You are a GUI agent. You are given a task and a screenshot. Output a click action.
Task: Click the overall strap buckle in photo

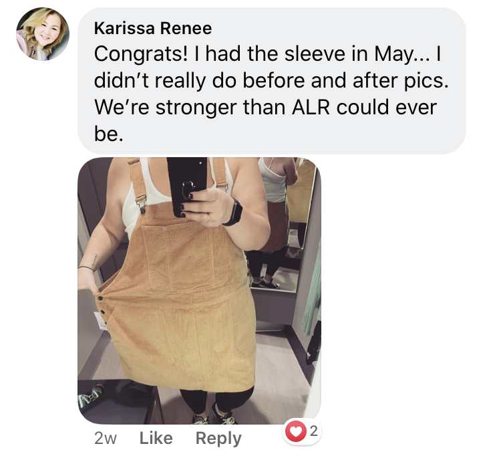click(142, 203)
